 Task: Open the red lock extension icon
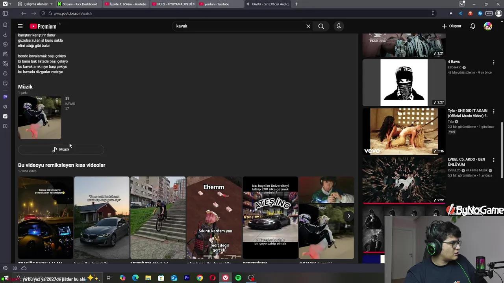click(470, 13)
